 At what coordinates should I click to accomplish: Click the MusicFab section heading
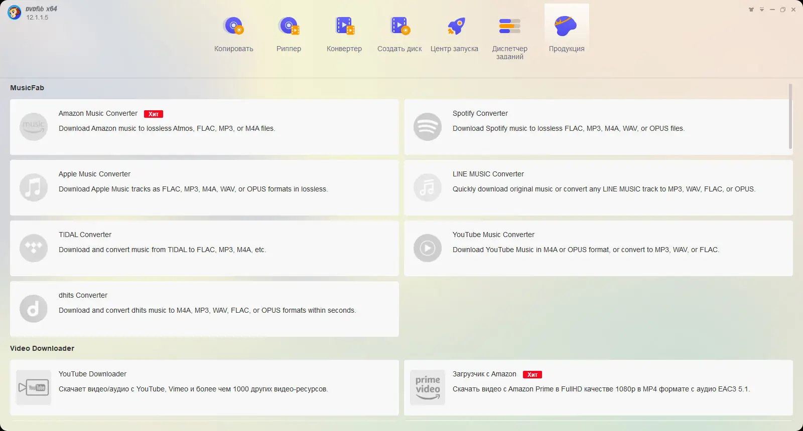tap(27, 88)
